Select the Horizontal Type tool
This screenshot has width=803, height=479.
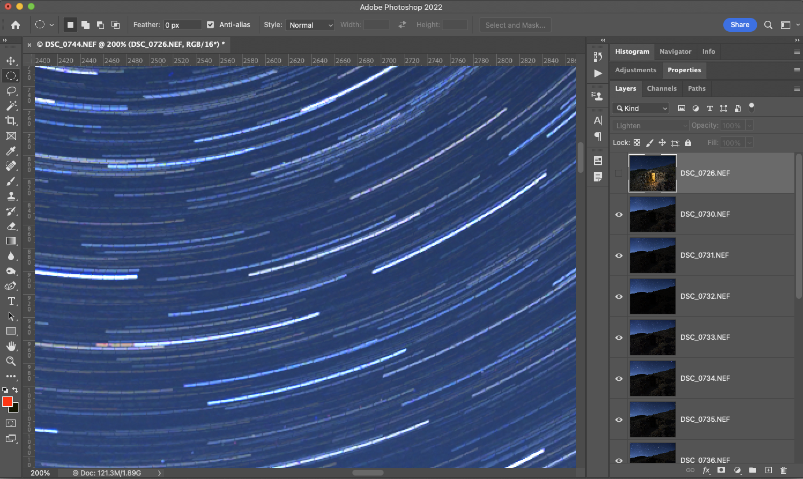tap(12, 301)
